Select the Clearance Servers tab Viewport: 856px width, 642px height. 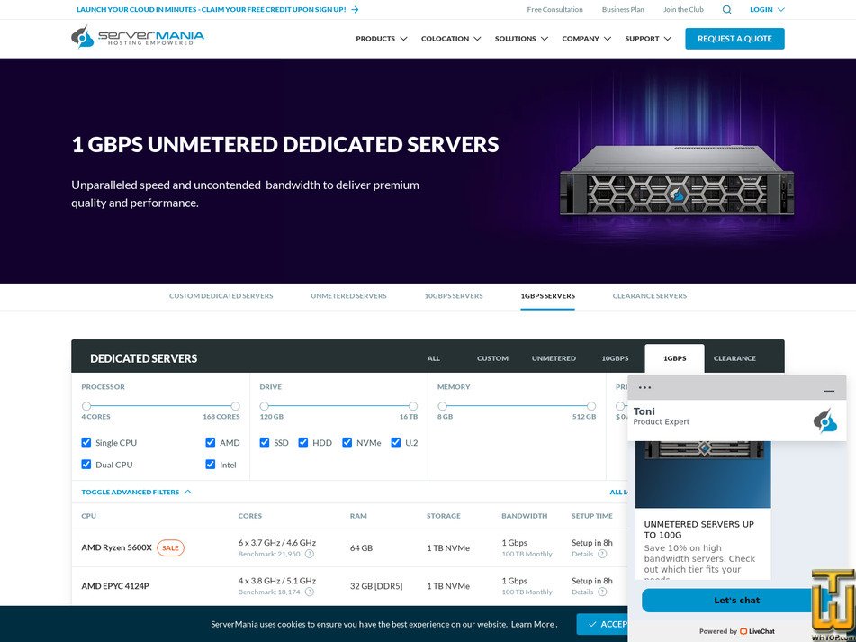pyautogui.click(x=650, y=295)
